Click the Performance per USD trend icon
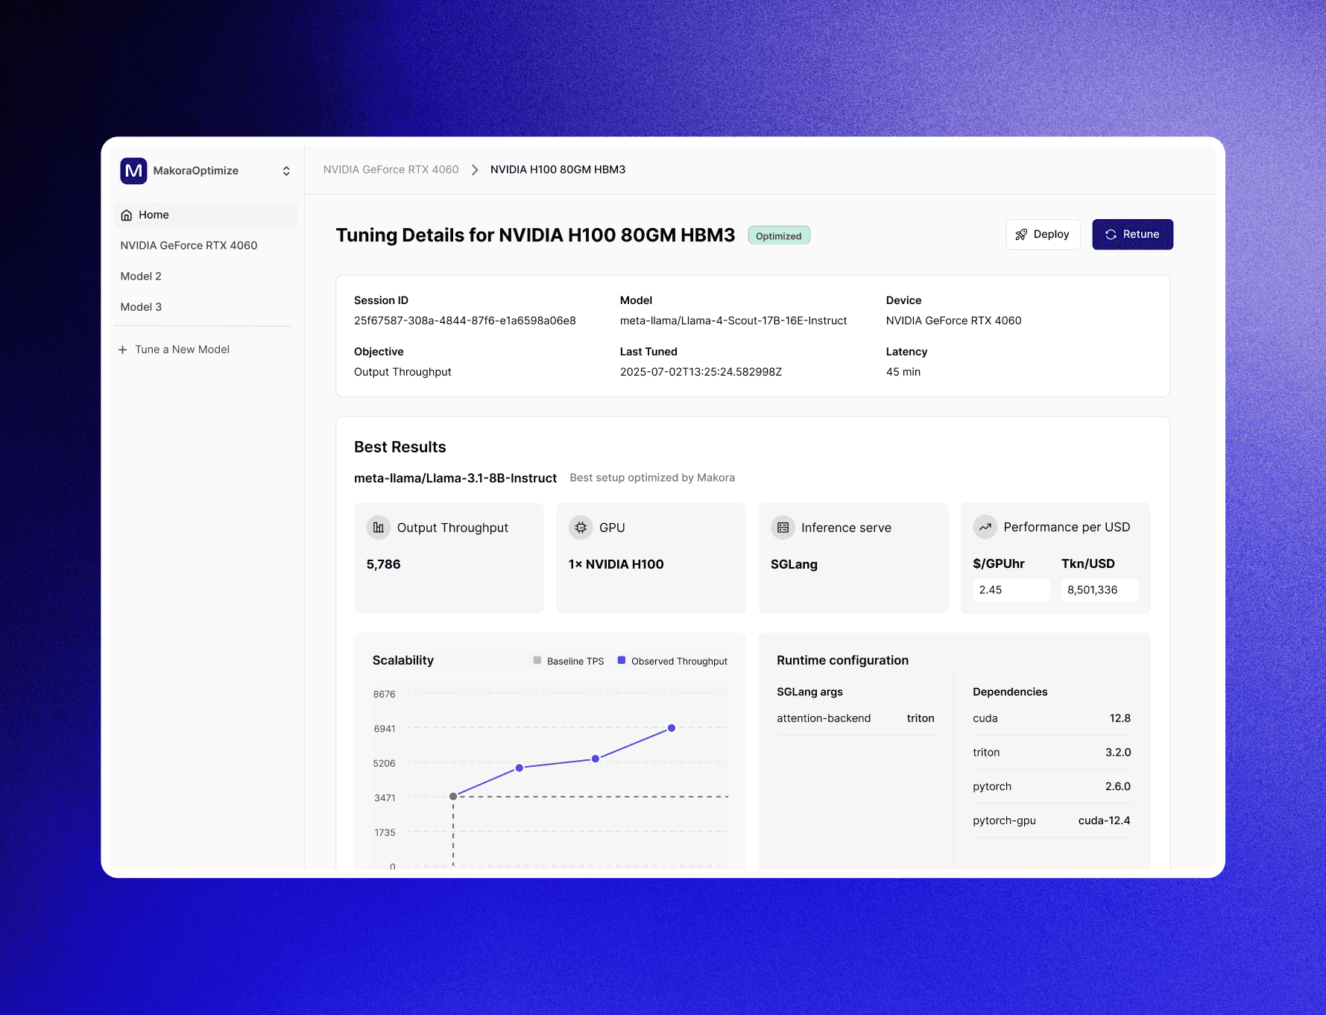Image resolution: width=1326 pixels, height=1015 pixels. click(985, 527)
